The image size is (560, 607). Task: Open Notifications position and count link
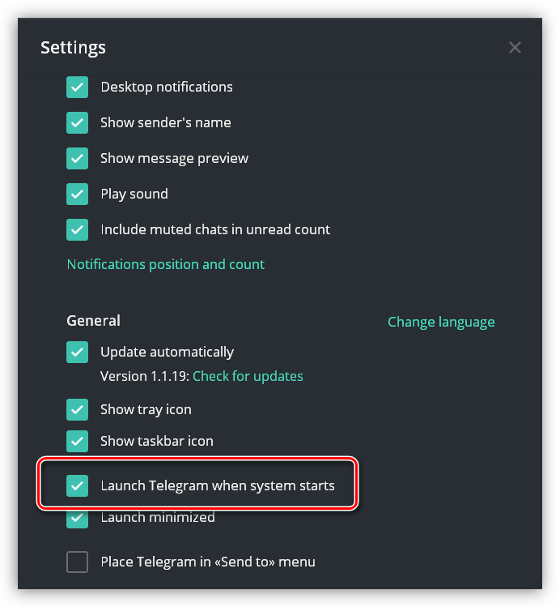coord(165,264)
